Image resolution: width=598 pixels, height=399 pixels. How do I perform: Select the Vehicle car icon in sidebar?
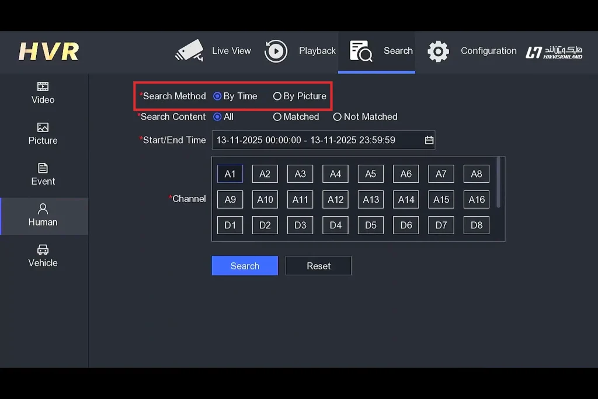point(43,249)
